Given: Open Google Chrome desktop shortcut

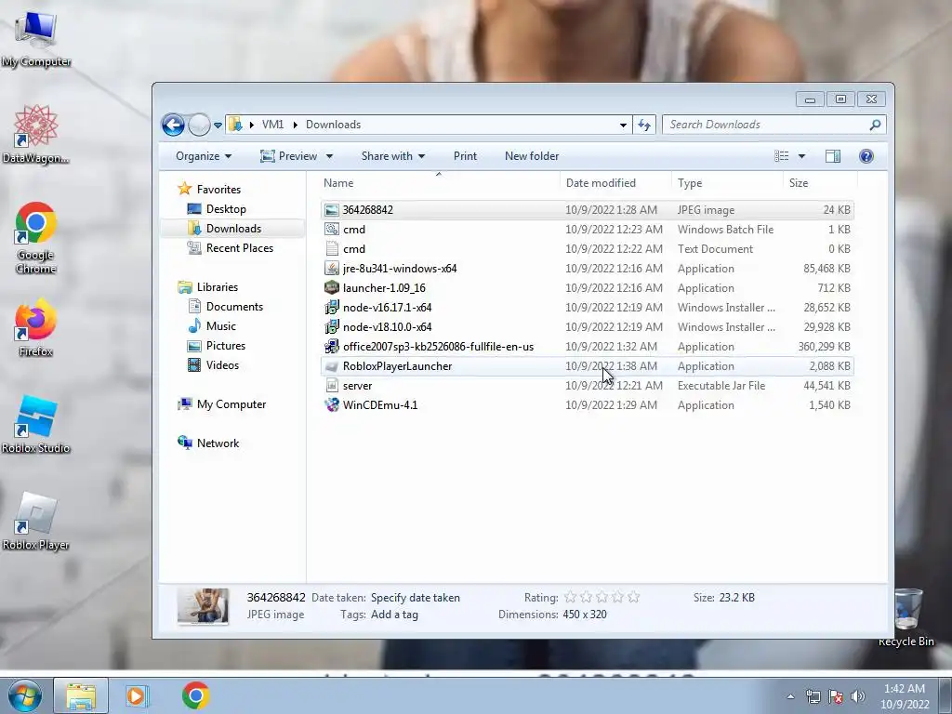Looking at the screenshot, I should coord(36,238).
